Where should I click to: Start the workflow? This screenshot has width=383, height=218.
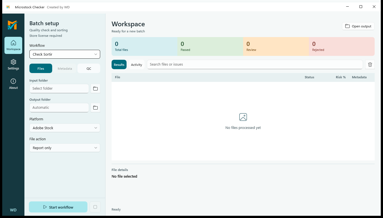coord(58,207)
